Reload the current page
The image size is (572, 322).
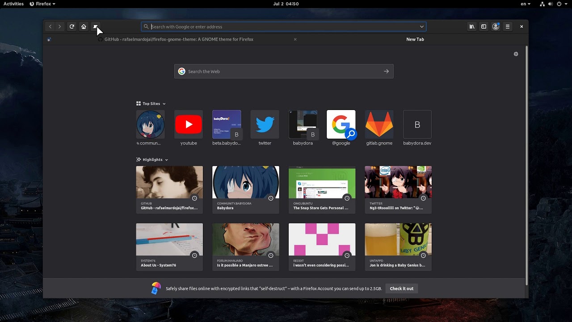[x=71, y=27]
